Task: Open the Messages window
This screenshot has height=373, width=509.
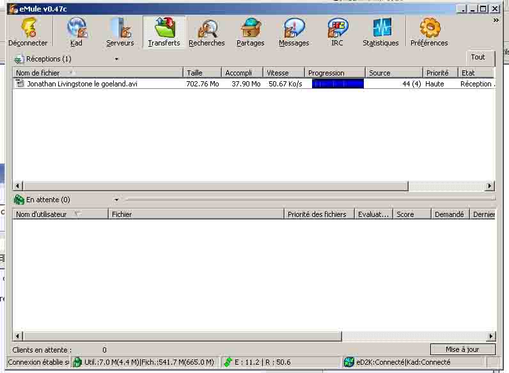Action: pos(294,32)
